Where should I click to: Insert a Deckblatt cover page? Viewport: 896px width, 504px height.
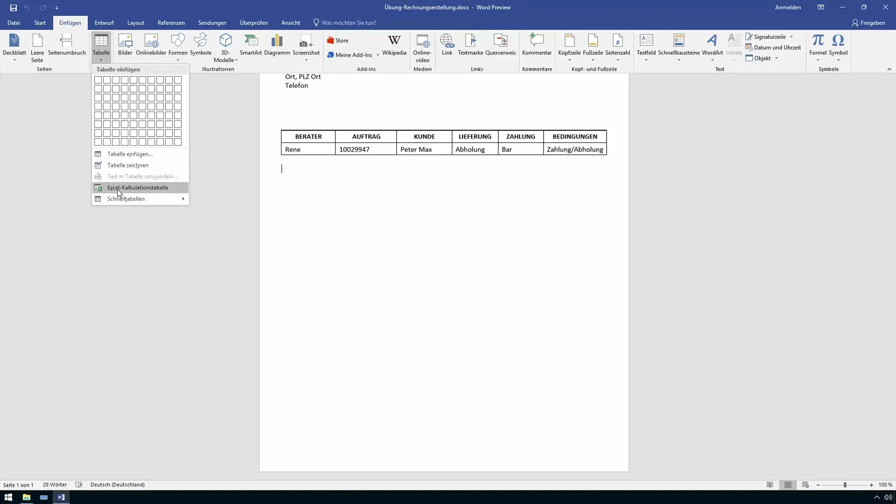[x=14, y=48]
